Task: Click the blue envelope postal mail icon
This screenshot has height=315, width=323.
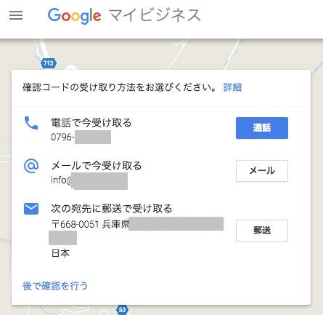Action: coord(31,209)
